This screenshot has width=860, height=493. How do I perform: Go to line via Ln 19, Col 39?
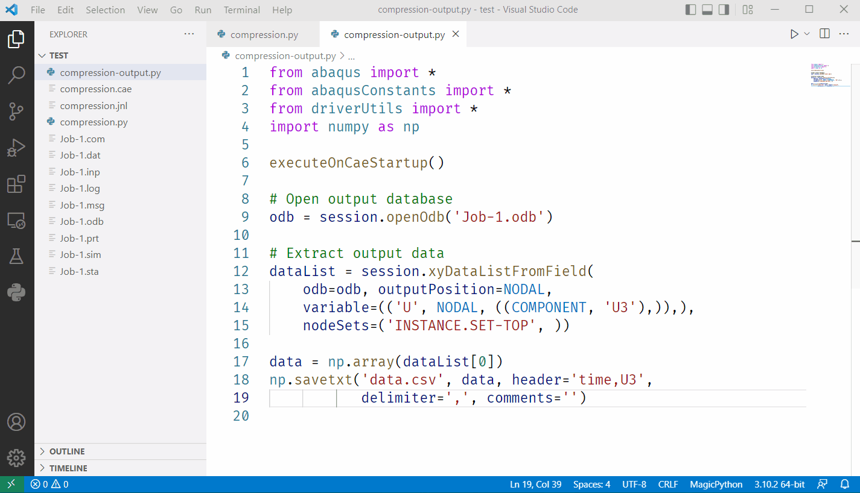point(536,485)
